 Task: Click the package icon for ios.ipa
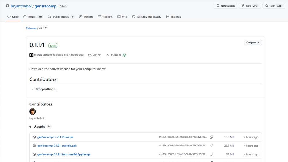[x=34, y=137]
